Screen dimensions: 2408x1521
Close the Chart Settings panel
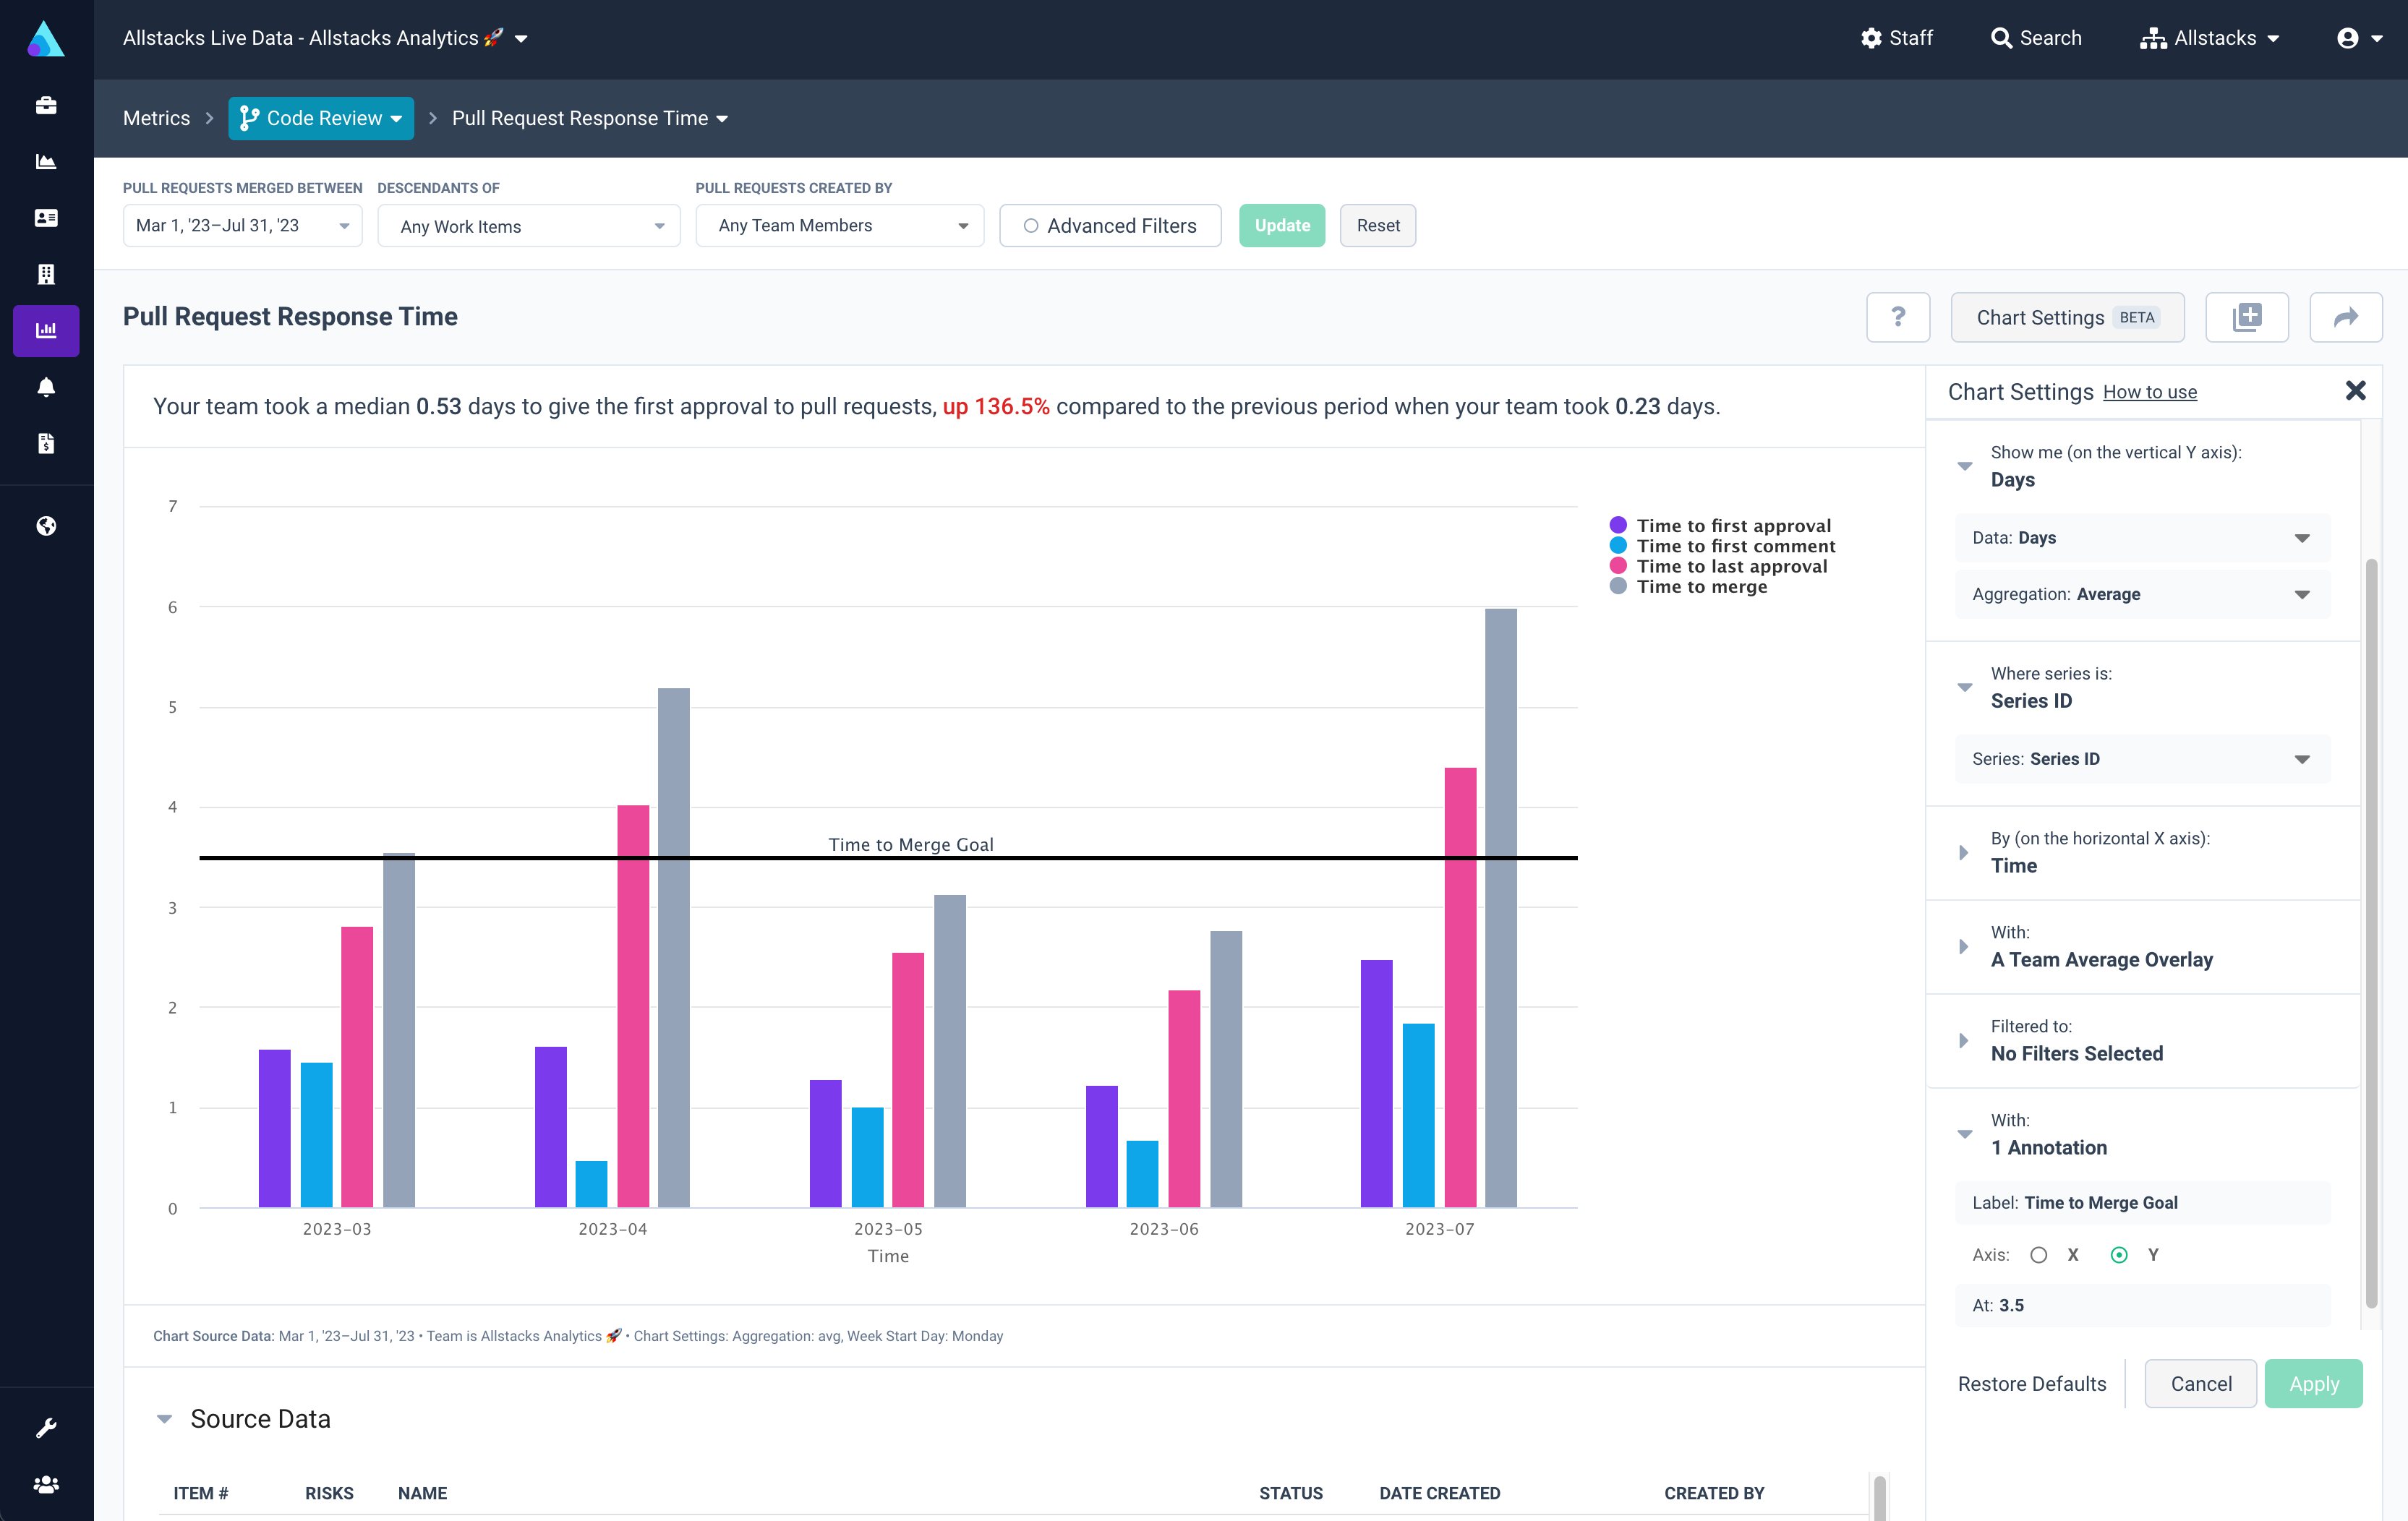click(2355, 391)
